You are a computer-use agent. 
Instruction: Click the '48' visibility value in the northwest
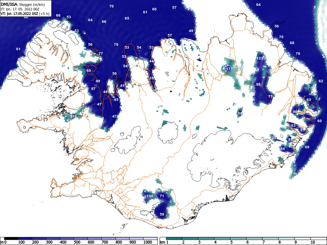pyautogui.click(x=105, y=92)
